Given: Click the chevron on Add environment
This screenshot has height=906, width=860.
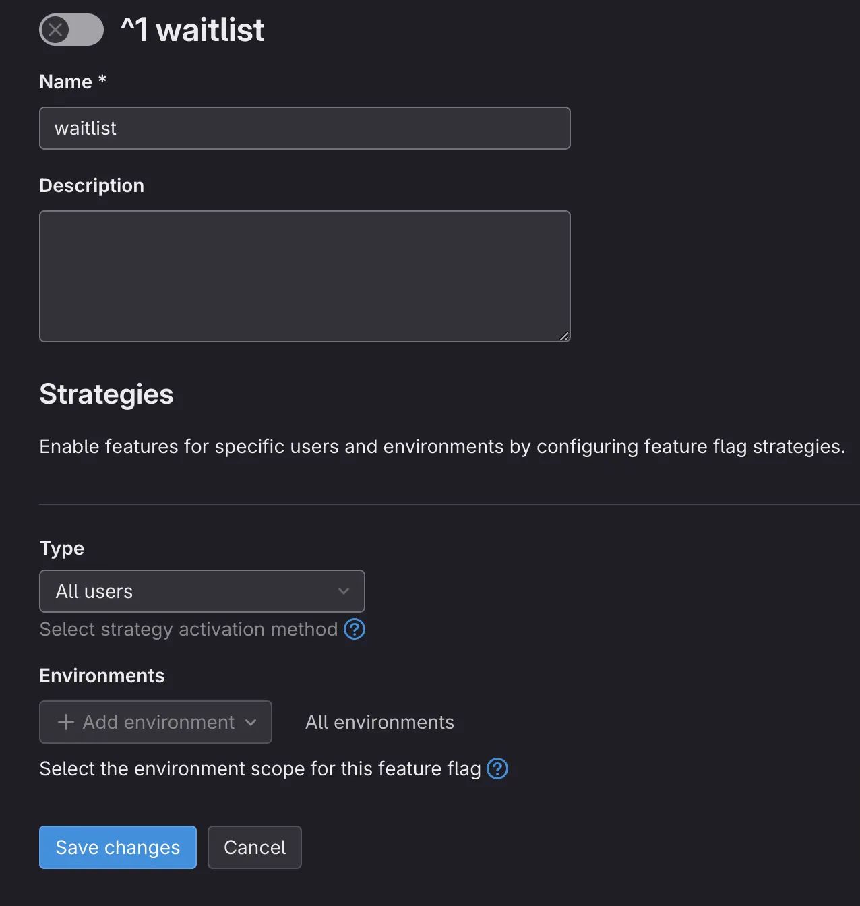Looking at the screenshot, I should click(251, 722).
